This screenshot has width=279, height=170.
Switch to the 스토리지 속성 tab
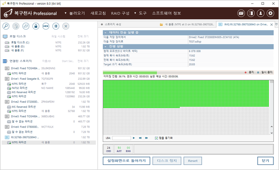click(113, 24)
